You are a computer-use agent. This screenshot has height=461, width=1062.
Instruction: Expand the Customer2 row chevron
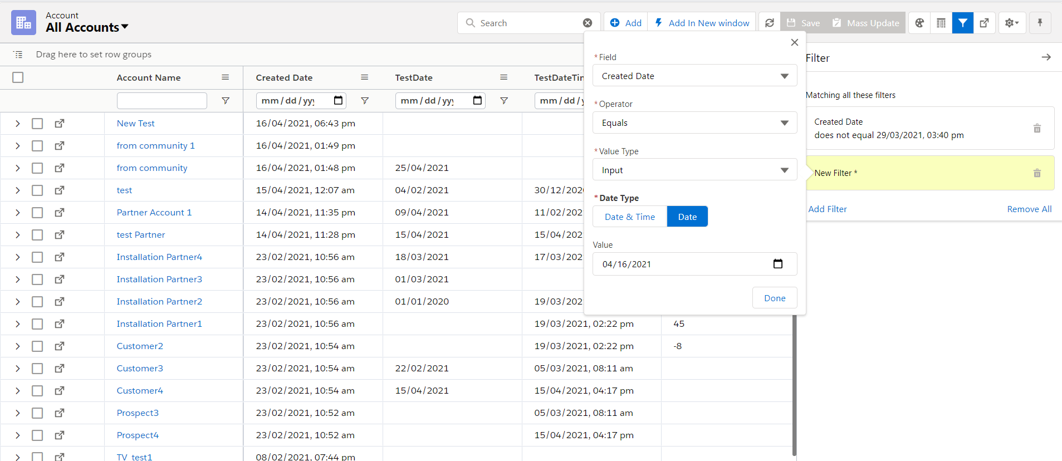tap(18, 346)
